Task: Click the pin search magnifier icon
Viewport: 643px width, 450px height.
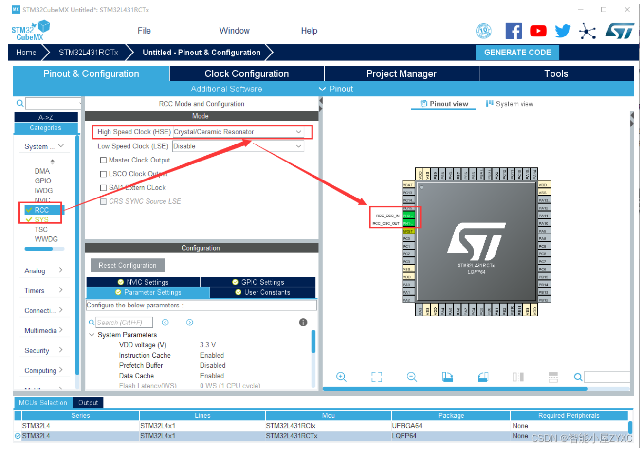Action: click(x=578, y=377)
